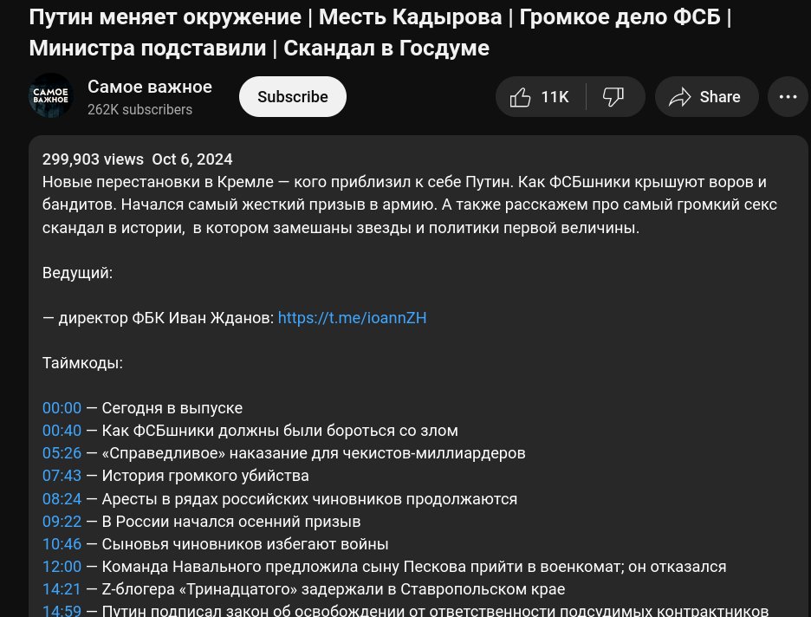Click 'Новые перестановки в Кремле' description text
This screenshot has width=811, height=617.
[x=158, y=182]
